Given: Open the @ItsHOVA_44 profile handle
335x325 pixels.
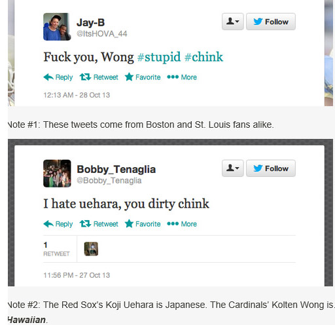Looking at the screenshot, I should coord(102,34).
